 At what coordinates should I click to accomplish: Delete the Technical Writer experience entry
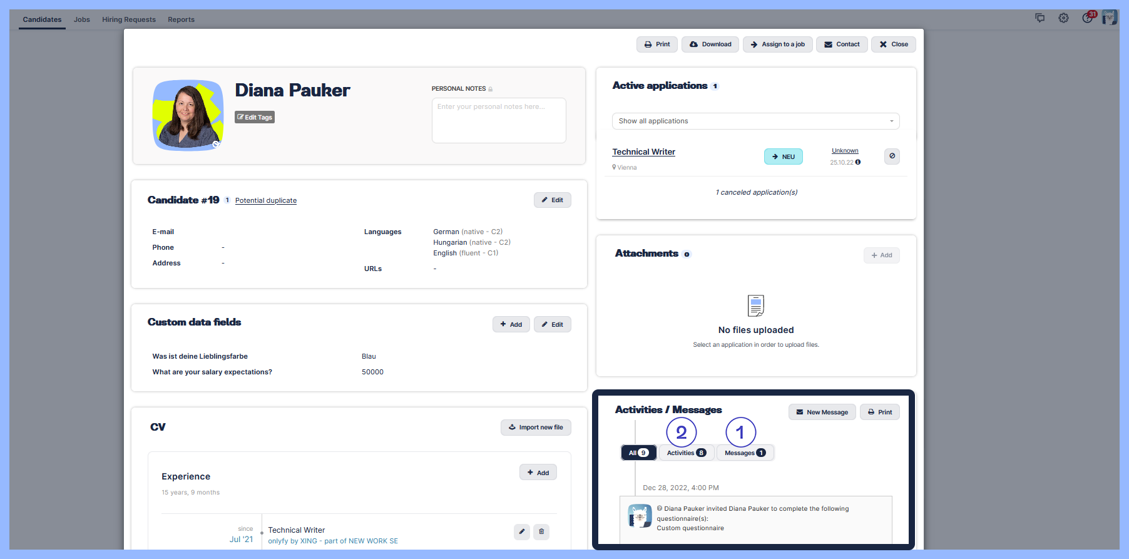point(541,531)
